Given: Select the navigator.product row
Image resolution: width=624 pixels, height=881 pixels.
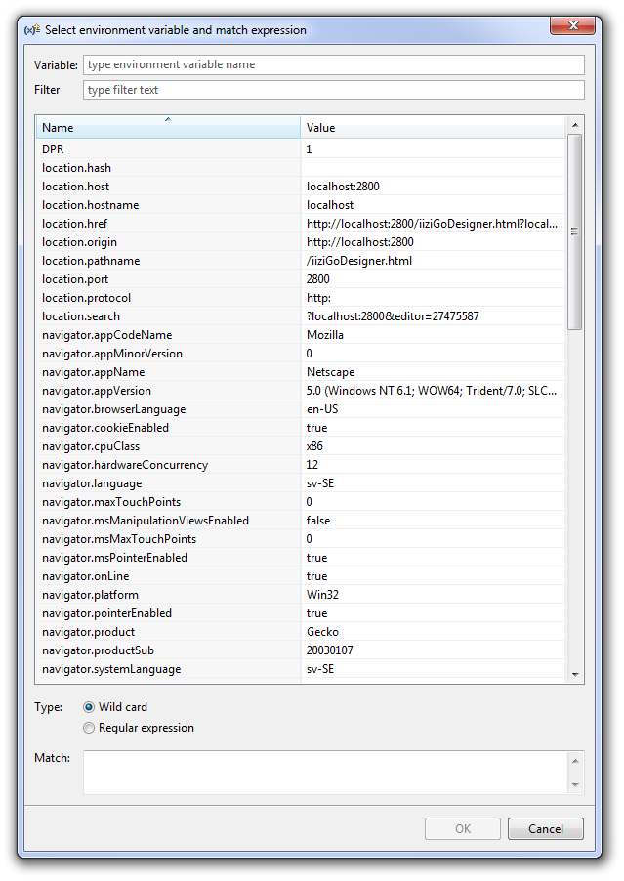Looking at the screenshot, I should [x=301, y=632].
